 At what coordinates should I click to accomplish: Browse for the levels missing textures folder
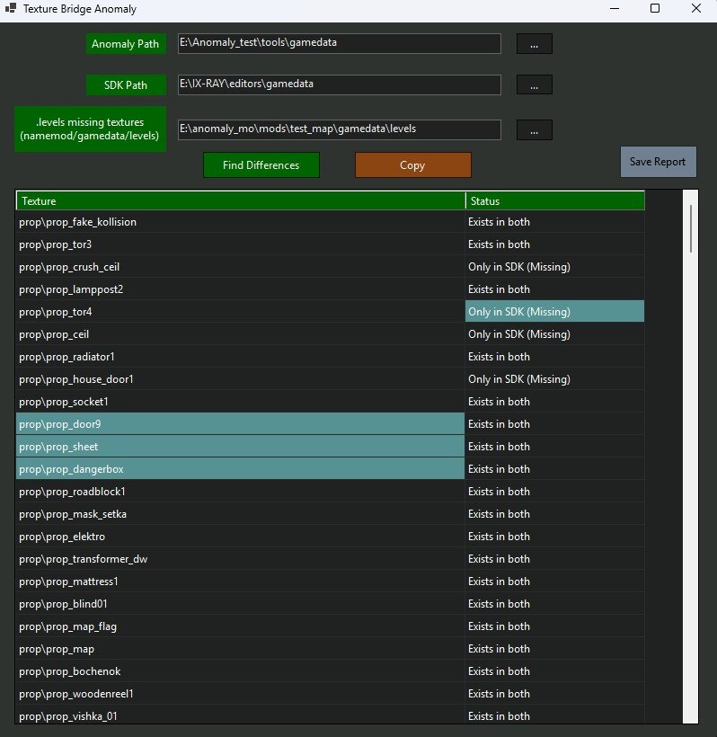tap(535, 129)
